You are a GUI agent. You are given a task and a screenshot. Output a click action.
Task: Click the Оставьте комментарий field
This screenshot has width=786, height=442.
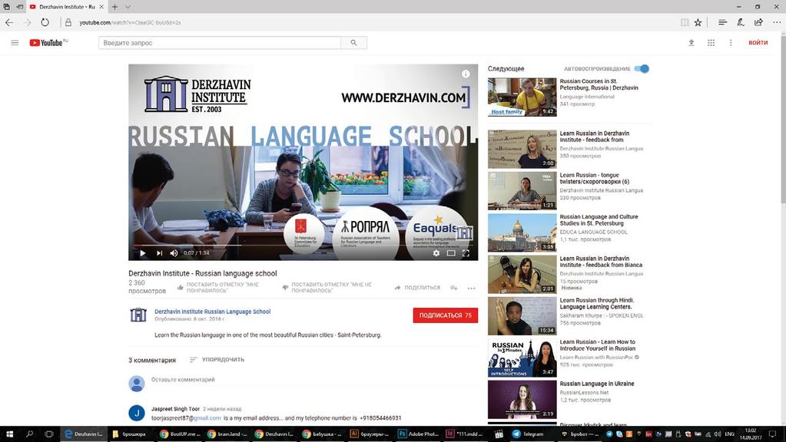183,380
